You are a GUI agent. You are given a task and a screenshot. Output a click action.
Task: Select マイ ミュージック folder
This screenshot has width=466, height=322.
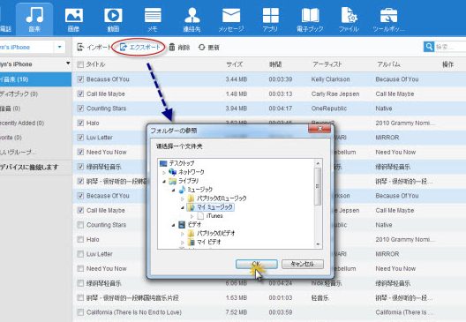[214, 207]
